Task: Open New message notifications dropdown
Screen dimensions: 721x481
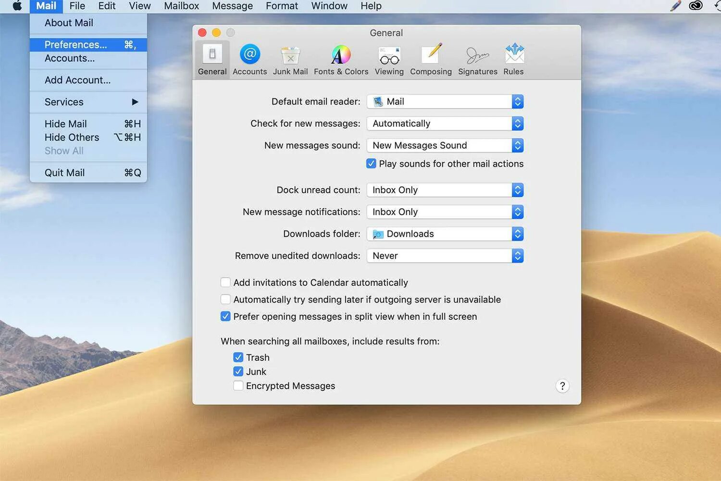Action: point(445,212)
